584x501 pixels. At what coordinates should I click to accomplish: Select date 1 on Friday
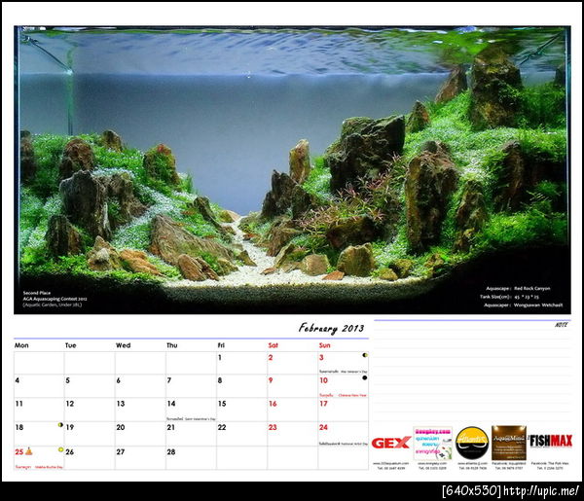pos(220,358)
